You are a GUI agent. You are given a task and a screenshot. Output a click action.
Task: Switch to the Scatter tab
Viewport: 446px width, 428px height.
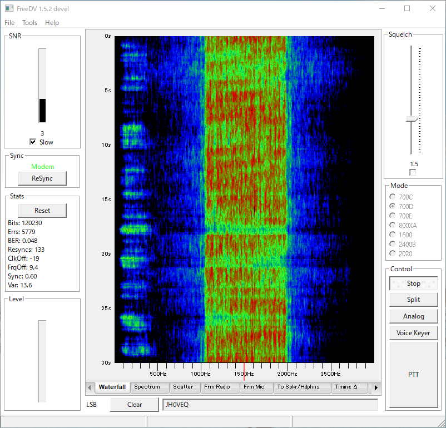(x=183, y=387)
